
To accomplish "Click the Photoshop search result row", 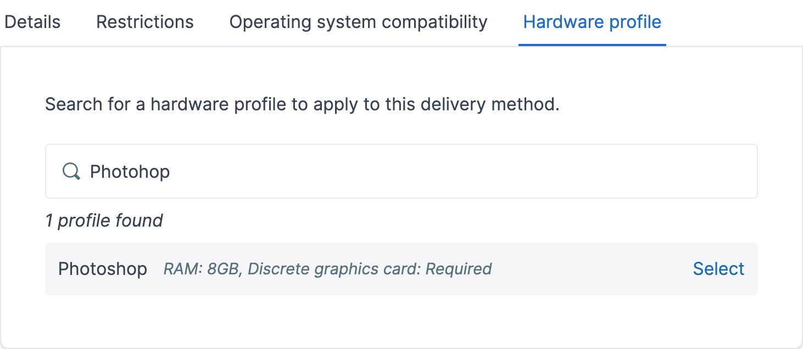I will pos(401,269).
